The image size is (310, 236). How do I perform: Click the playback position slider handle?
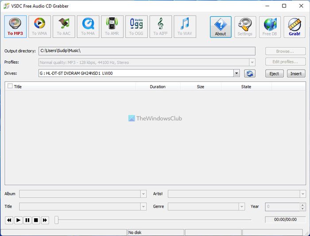[57, 220]
